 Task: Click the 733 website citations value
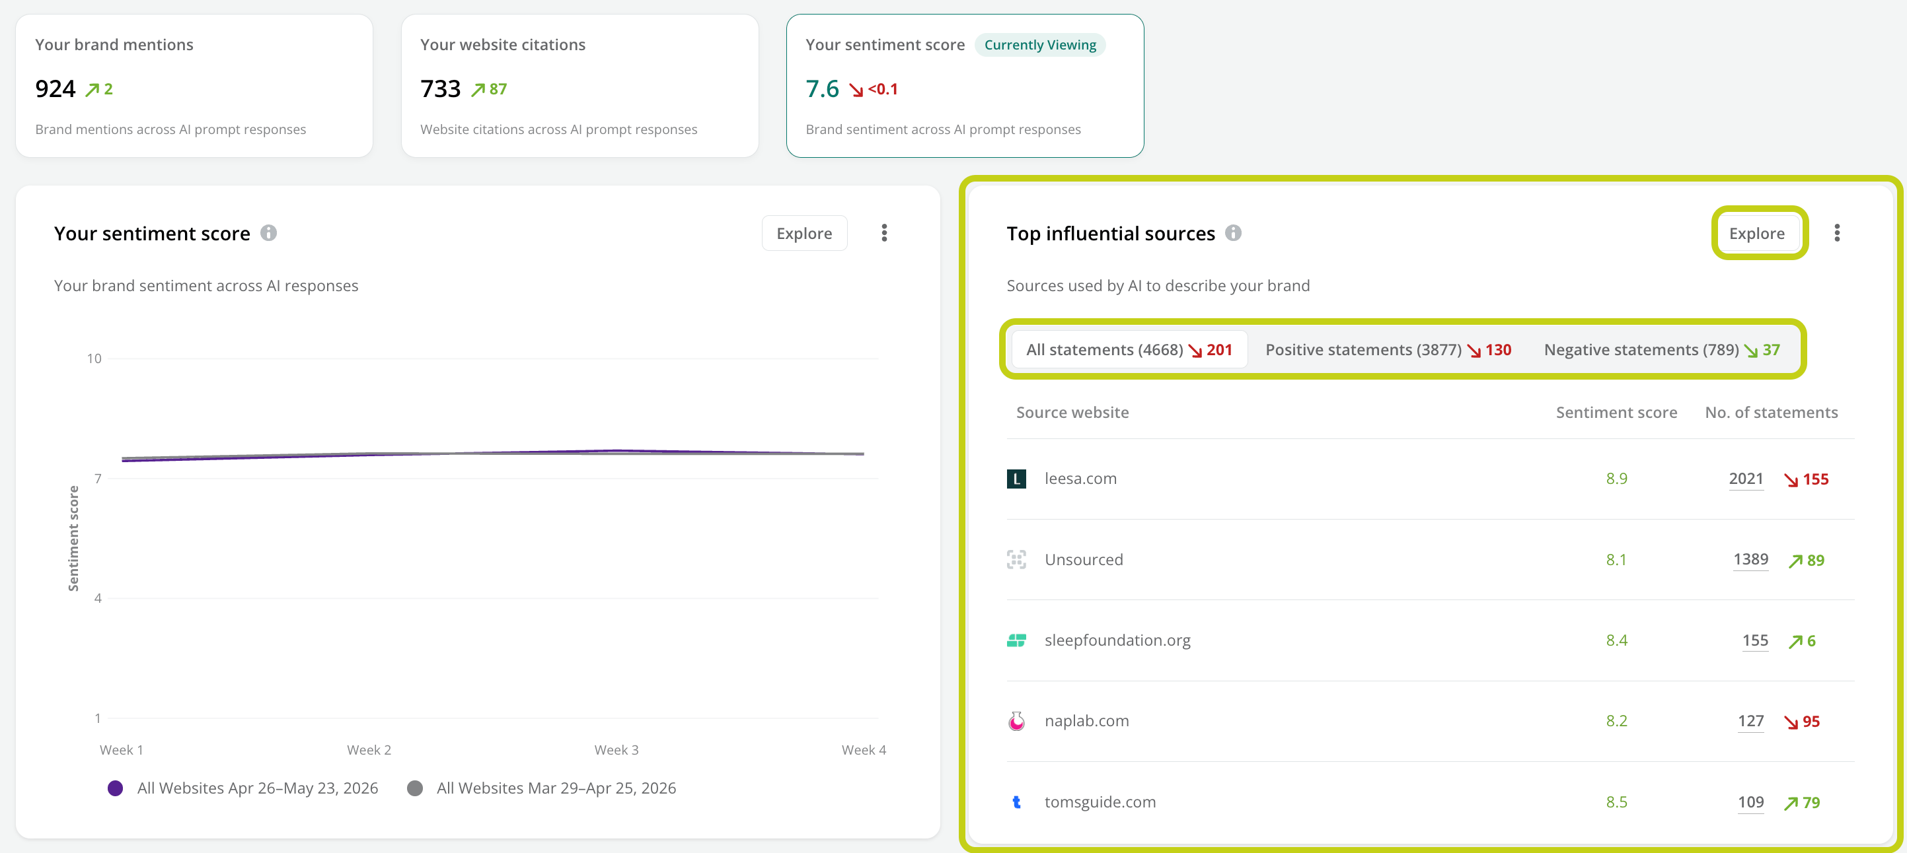click(441, 88)
